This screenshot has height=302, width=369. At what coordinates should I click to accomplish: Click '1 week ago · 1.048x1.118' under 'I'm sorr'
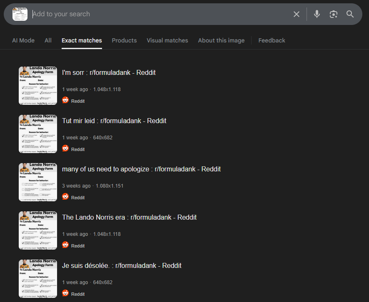pos(91,89)
